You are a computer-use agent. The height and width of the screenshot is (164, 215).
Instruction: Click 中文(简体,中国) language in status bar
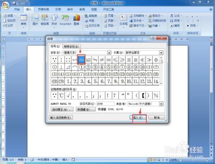pyautogui.click(x=48, y=160)
